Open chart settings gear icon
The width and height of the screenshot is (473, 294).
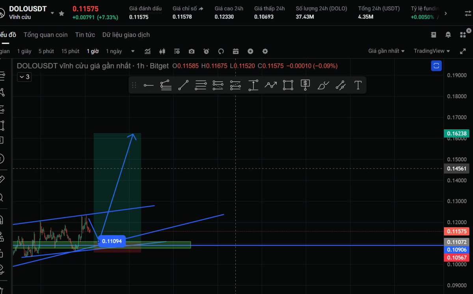[x=265, y=51]
